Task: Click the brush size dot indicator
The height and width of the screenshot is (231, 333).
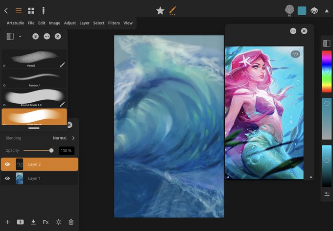Action: (20, 37)
